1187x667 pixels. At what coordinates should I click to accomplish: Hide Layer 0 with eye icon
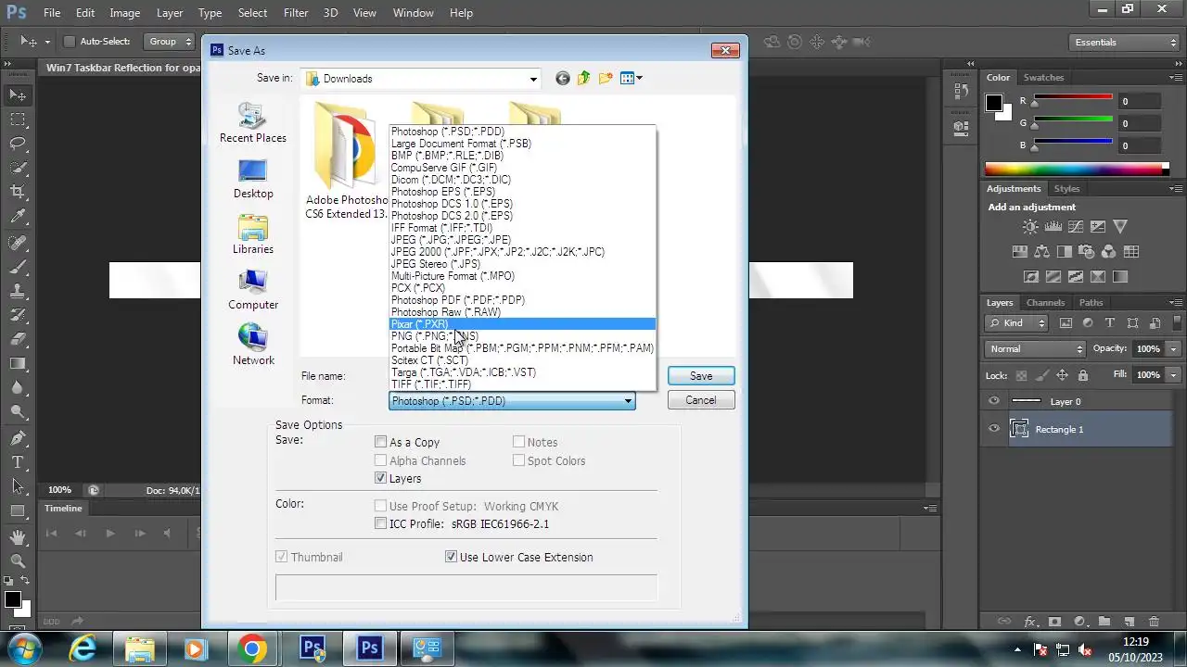(994, 401)
